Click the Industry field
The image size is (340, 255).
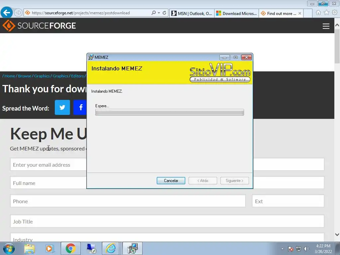click(167, 237)
